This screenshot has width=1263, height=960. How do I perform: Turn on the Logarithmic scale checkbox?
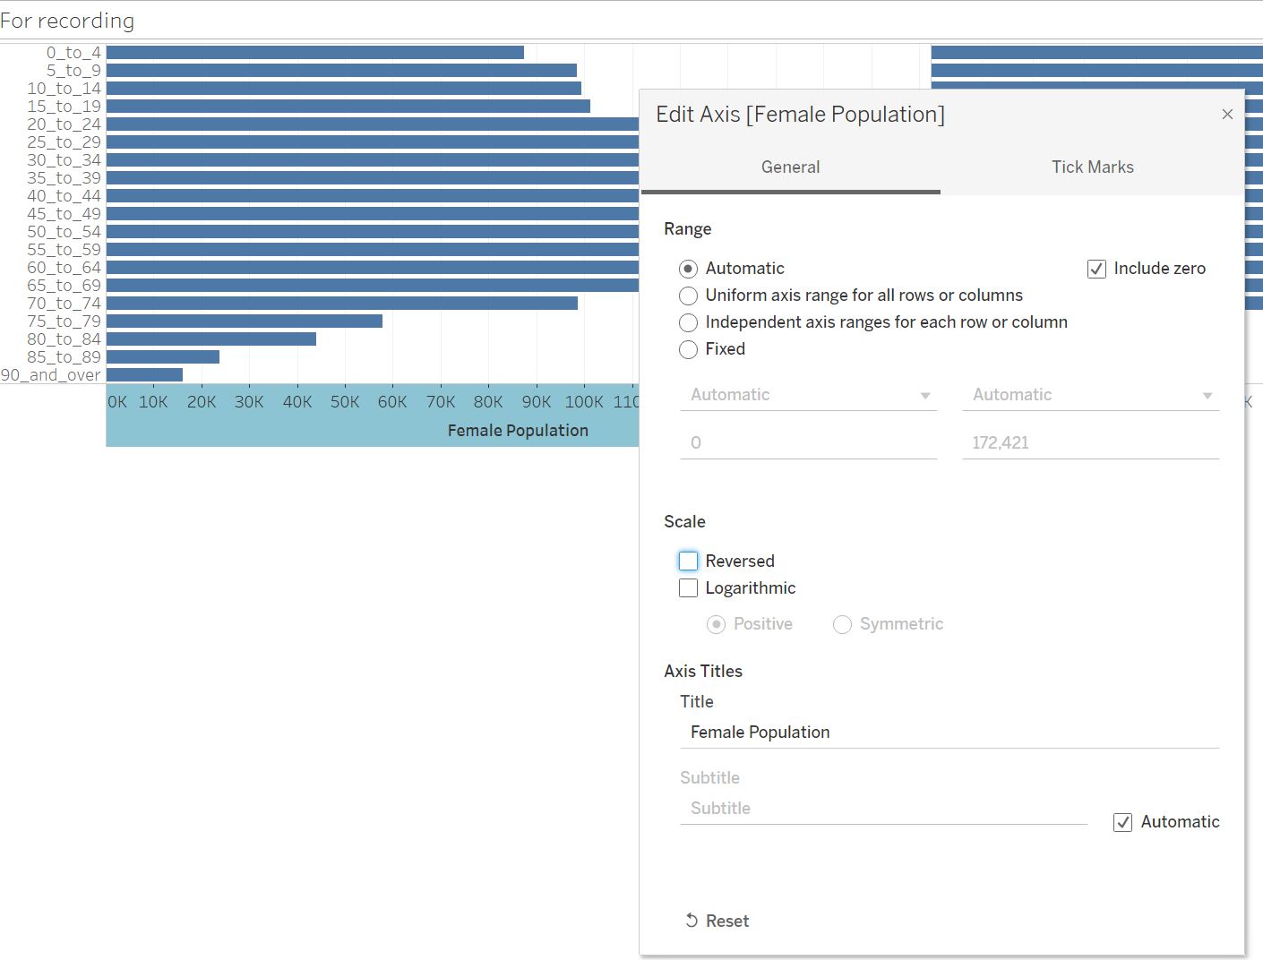688,588
